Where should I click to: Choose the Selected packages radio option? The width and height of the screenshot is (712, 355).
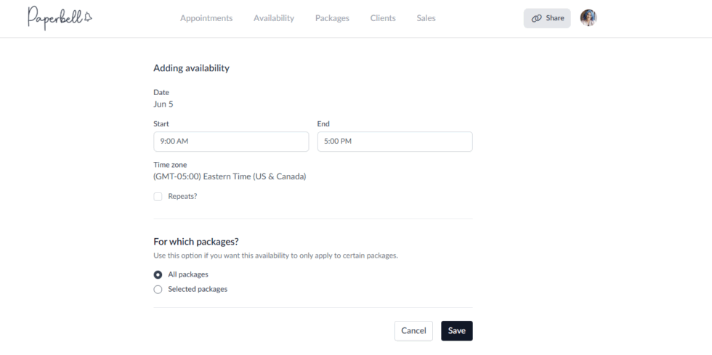point(158,289)
